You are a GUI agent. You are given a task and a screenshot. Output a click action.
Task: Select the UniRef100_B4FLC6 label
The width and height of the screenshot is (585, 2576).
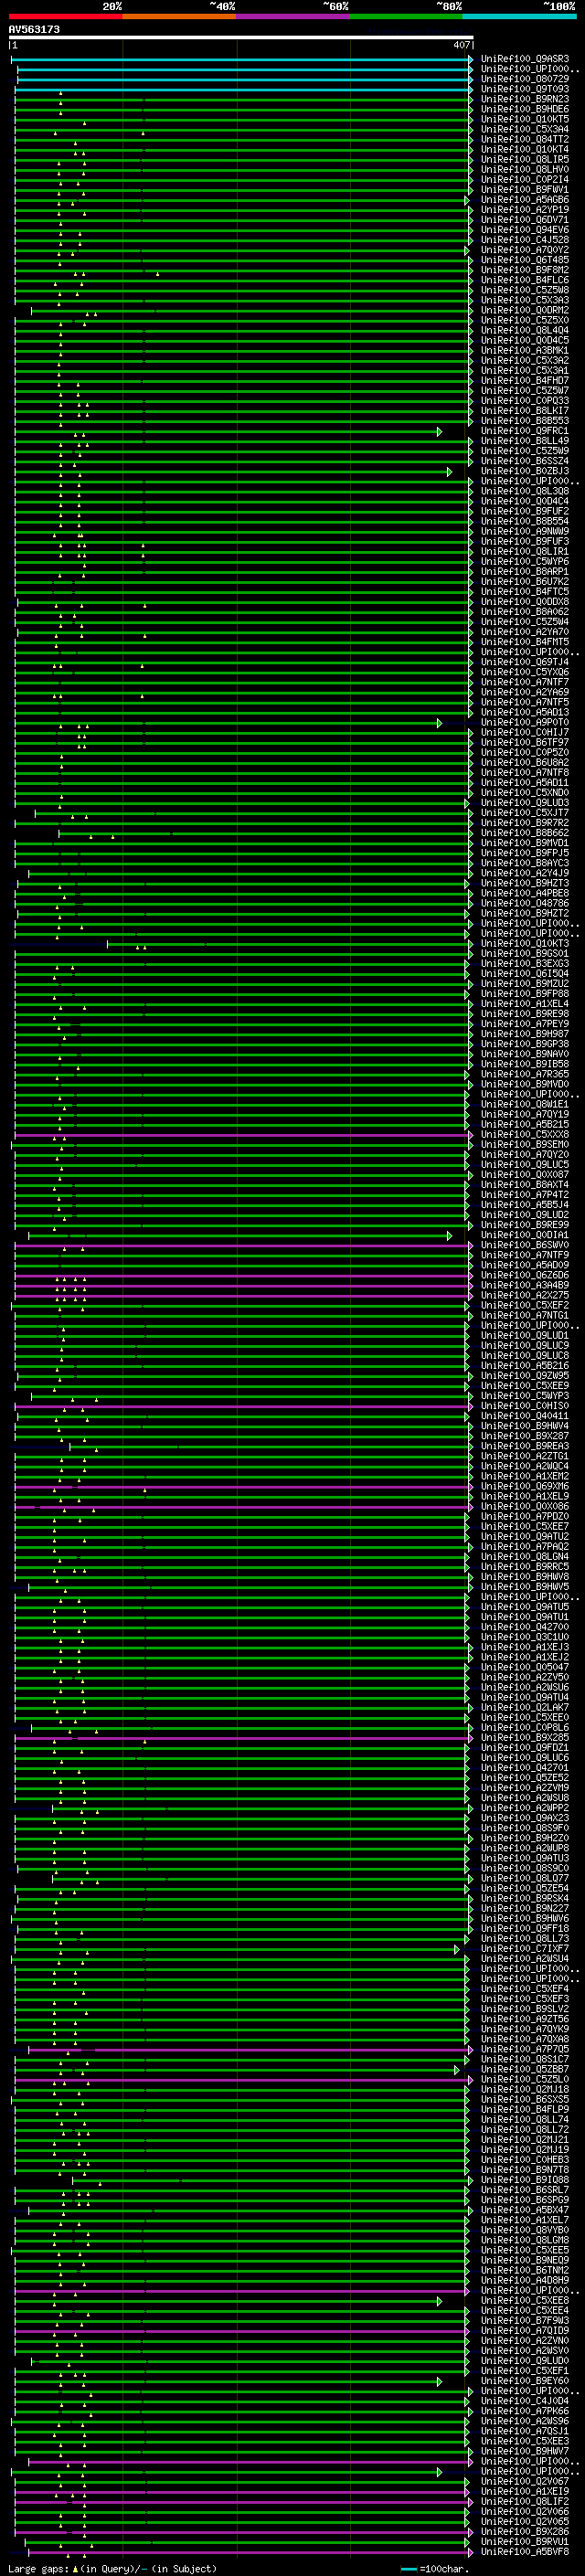(x=525, y=280)
